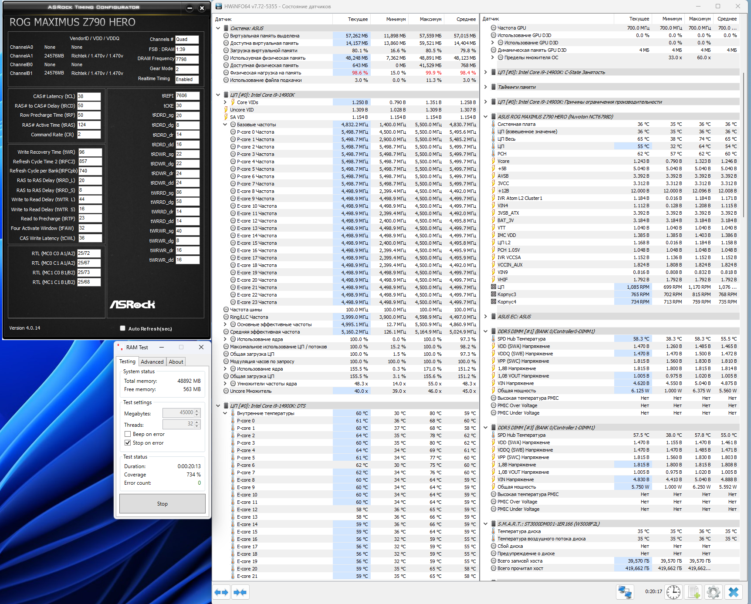Screen dimensions: 751x604
Task: Collapse the DDR5 DIMM [#1] group
Action: (x=486, y=331)
